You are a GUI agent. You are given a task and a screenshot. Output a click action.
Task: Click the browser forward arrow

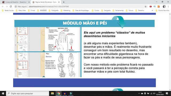pyautogui.click(x=7, y=6)
